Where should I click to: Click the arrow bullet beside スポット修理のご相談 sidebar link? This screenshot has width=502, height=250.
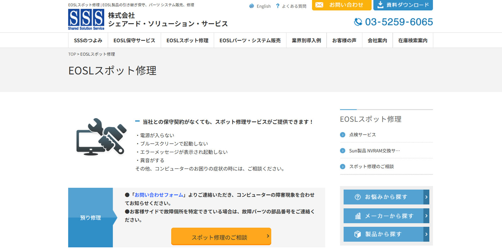[343, 167]
